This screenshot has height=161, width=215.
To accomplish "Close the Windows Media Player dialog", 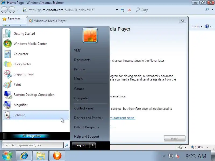I will tap(182, 21).
